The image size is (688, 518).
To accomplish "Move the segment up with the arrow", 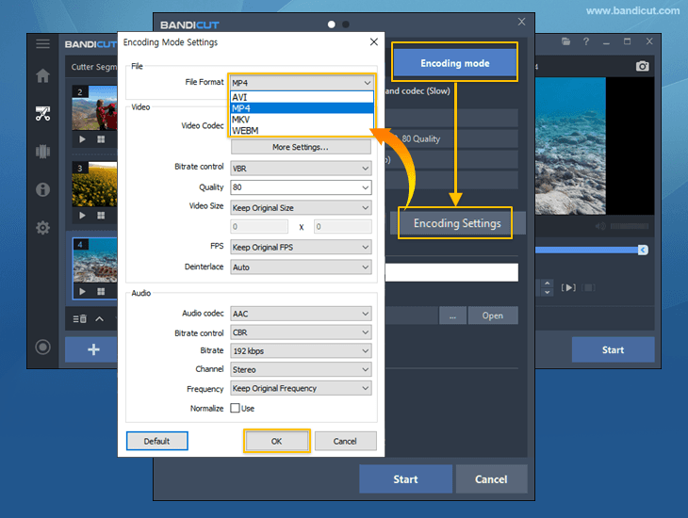I will (100, 319).
